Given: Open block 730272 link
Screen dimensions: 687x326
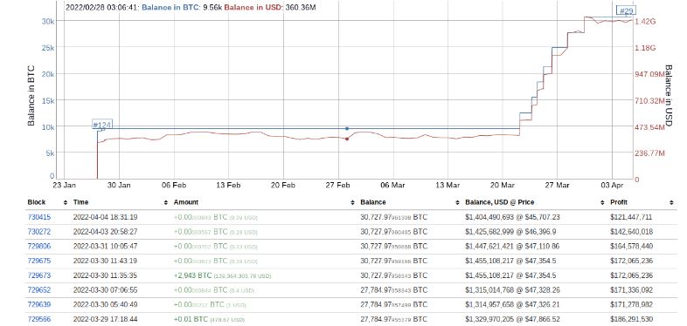Looking at the screenshot, I should (x=39, y=232).
